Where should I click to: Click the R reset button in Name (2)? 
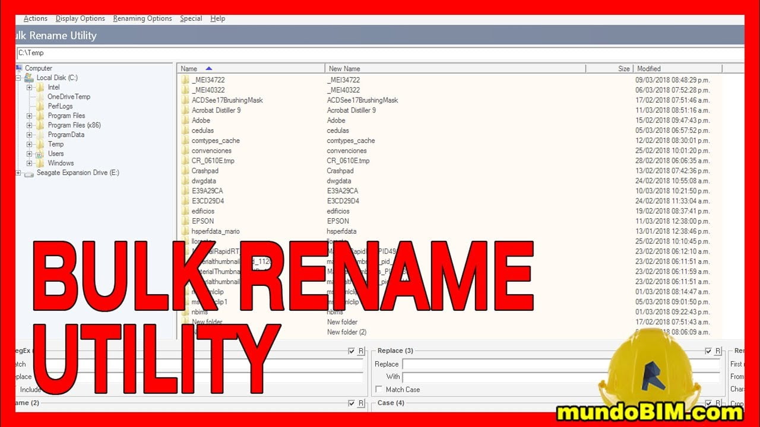point(361,403)
